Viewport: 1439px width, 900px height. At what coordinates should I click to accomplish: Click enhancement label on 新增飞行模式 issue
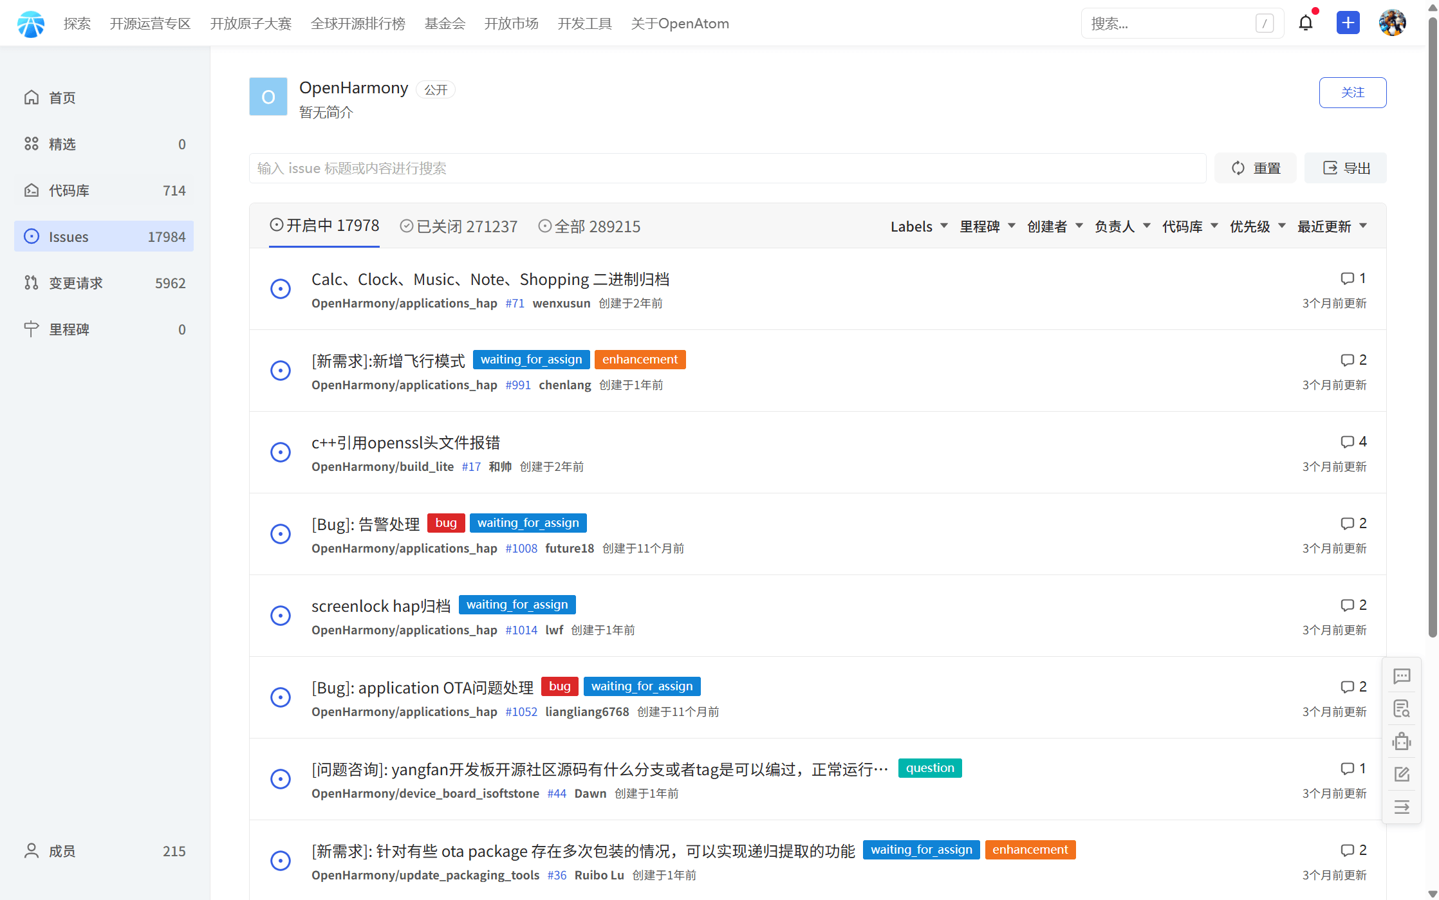click(640, 360)
